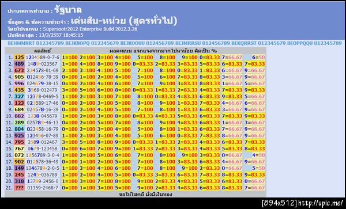
Task: Select result 684 in row 9
Action: [x=19, y=109]
